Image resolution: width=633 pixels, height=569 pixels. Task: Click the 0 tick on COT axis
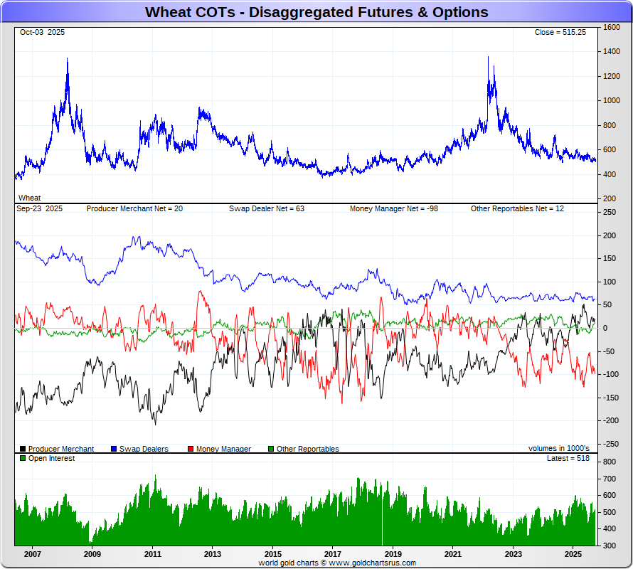605,329
